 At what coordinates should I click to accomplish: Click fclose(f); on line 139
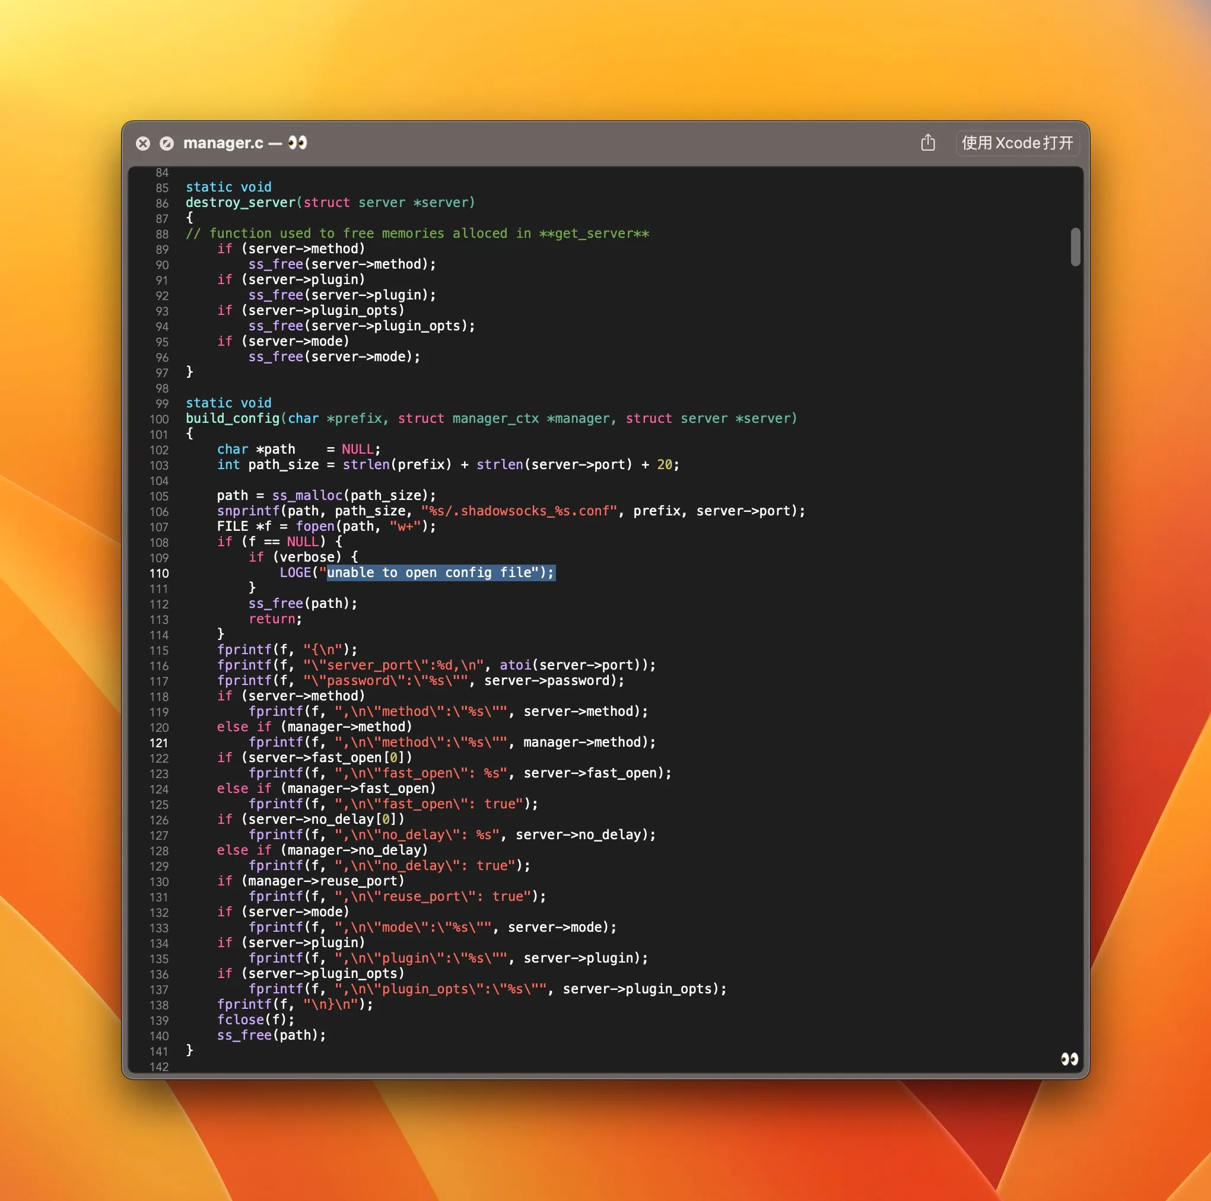[x=256, y=1020]
